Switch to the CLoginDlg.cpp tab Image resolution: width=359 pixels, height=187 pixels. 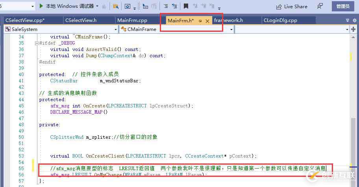click(280, 20)
